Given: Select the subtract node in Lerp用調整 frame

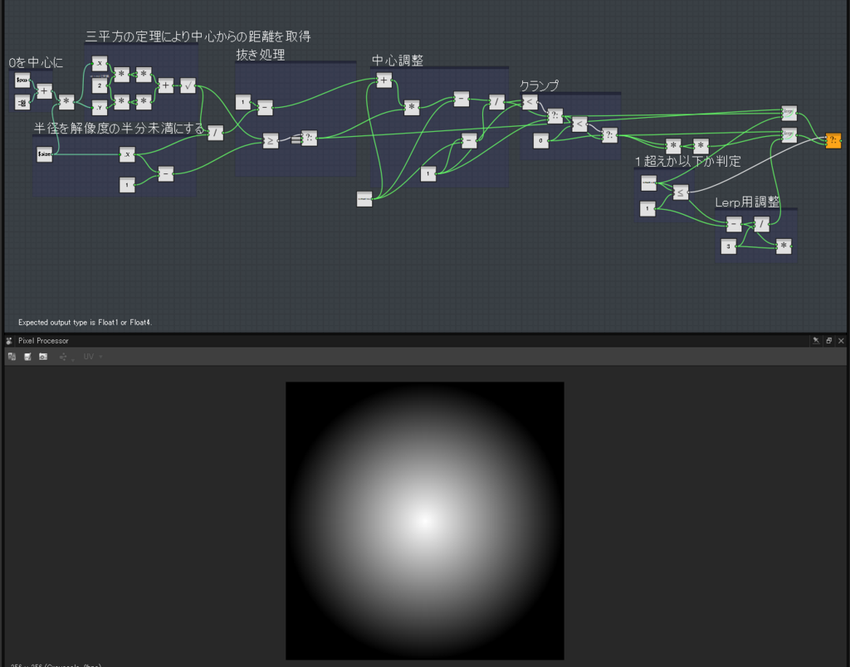Looking at the screenshot, I should tap(734, 224).
